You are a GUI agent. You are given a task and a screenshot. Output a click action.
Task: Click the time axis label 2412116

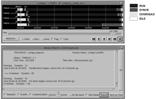pyautogui.click(x=20, y=28)
